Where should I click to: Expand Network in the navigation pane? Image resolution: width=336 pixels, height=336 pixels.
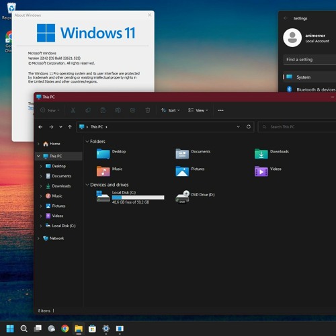38,239
